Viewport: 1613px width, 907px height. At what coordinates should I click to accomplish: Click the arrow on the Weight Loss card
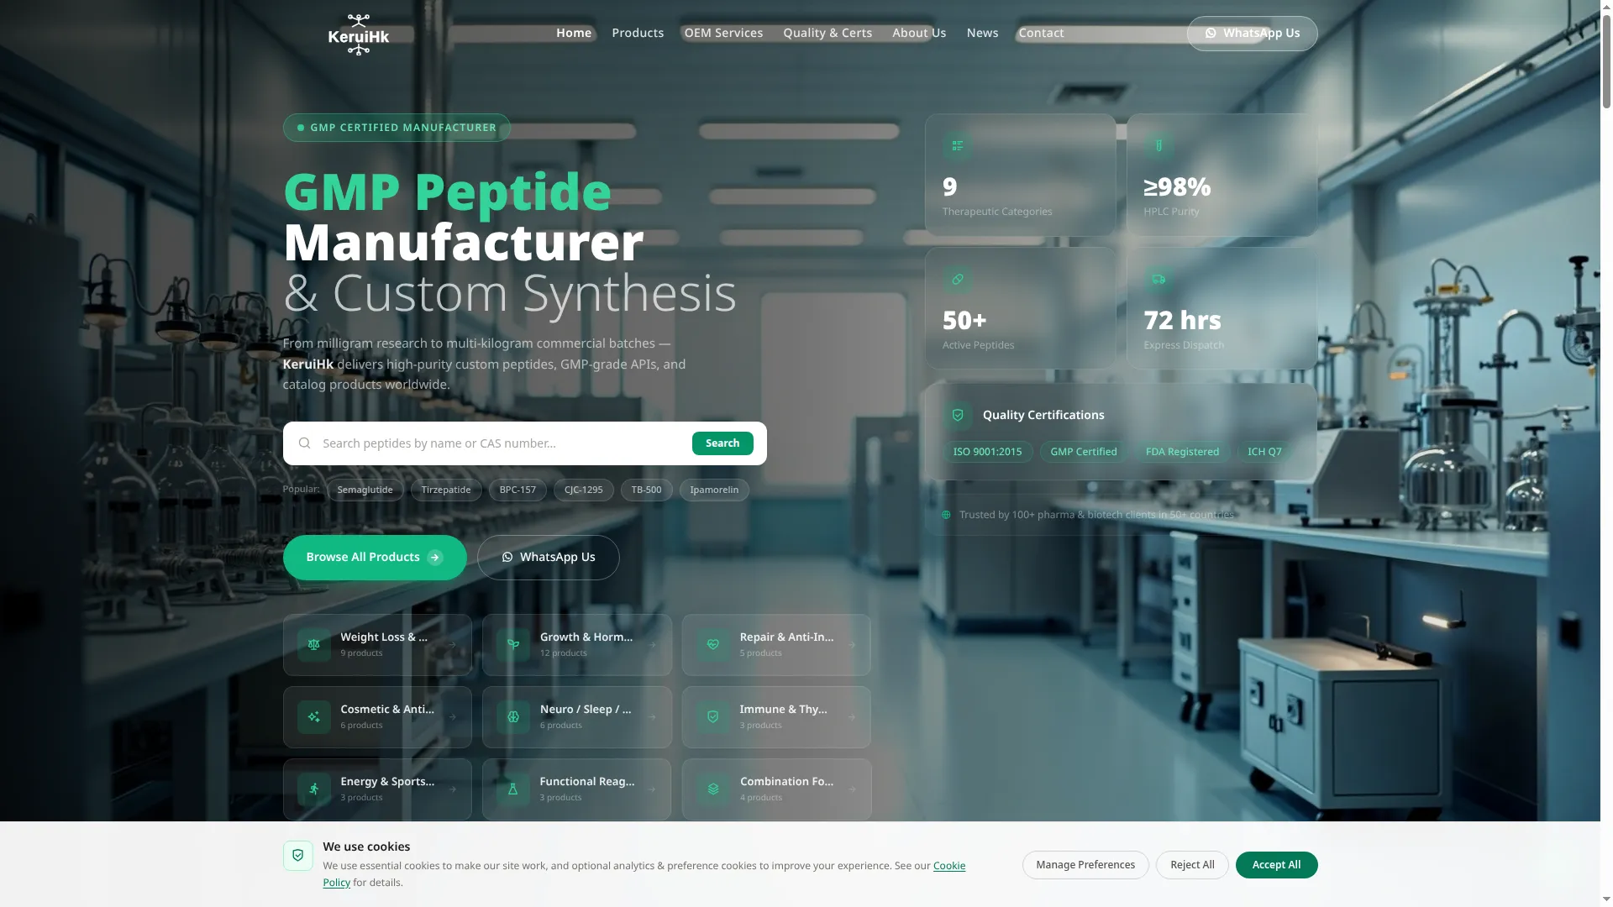point(452,645)
